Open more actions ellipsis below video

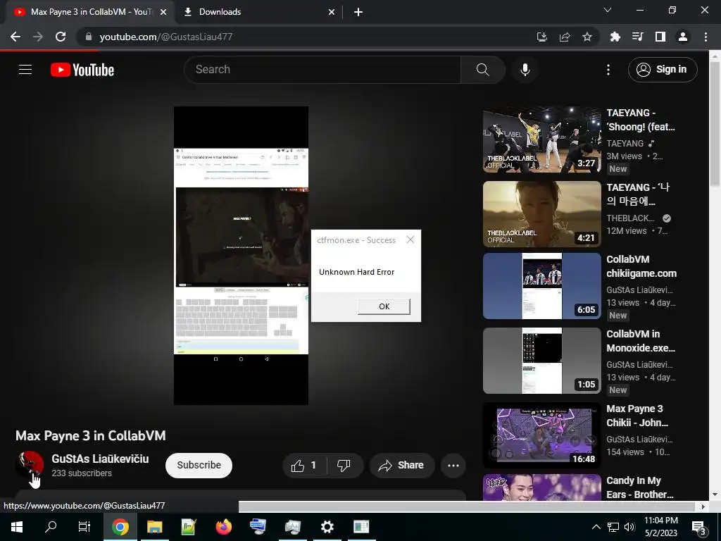click(x=453, y=466)
